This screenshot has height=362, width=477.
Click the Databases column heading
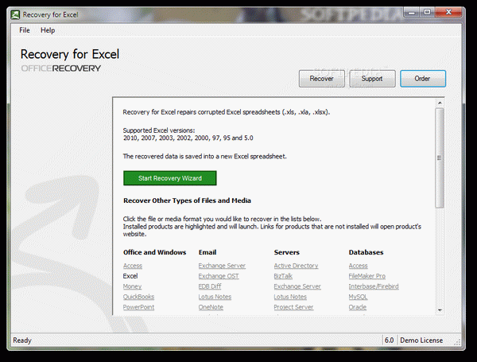pyautogui.click(x=366, y=252)
